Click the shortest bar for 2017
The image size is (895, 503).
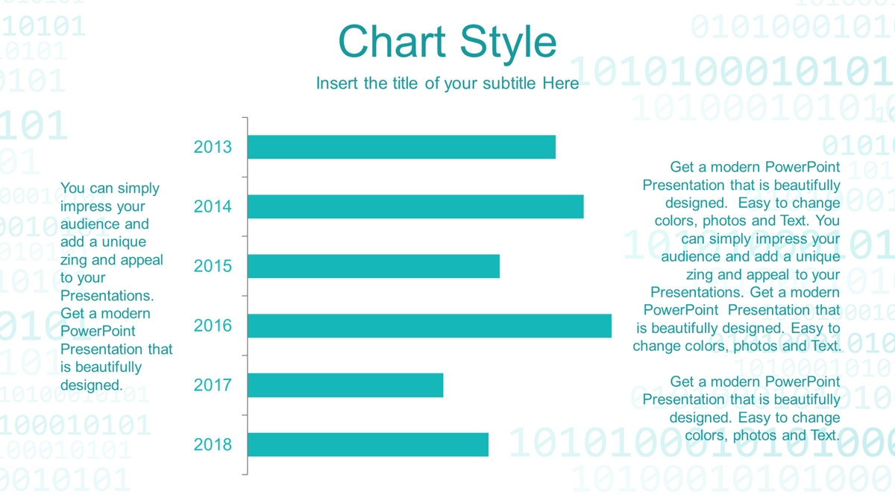coord(345,385)
